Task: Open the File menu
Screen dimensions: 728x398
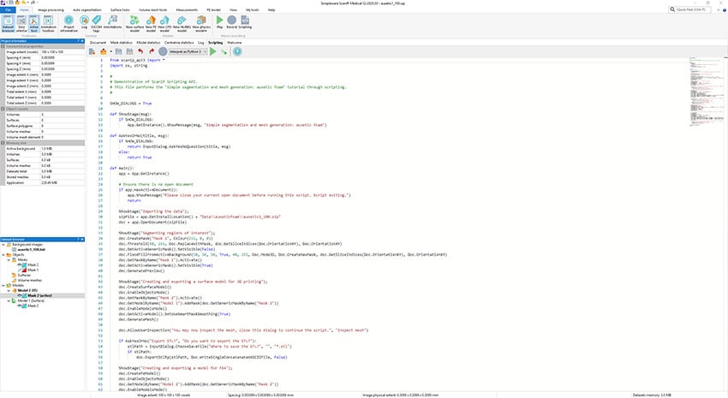Action: click(8, 9)
